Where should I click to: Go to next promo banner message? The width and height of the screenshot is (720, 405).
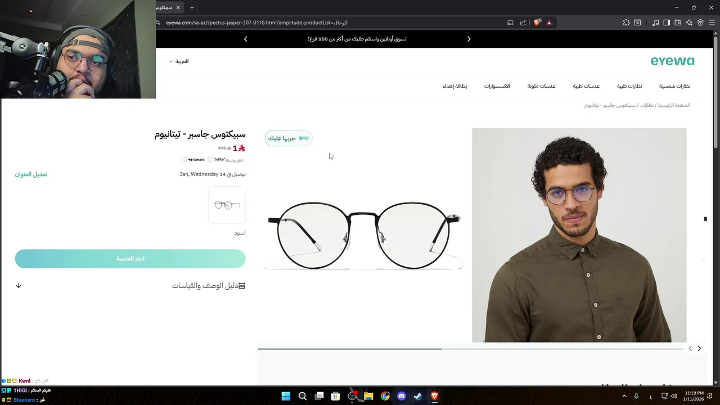469,39
